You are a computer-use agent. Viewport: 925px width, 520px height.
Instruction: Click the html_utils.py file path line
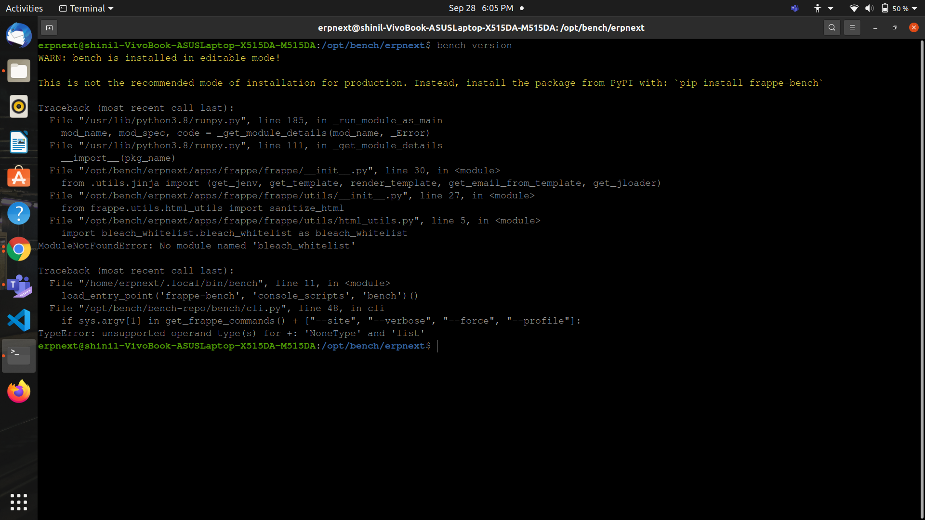pos(295,221)
